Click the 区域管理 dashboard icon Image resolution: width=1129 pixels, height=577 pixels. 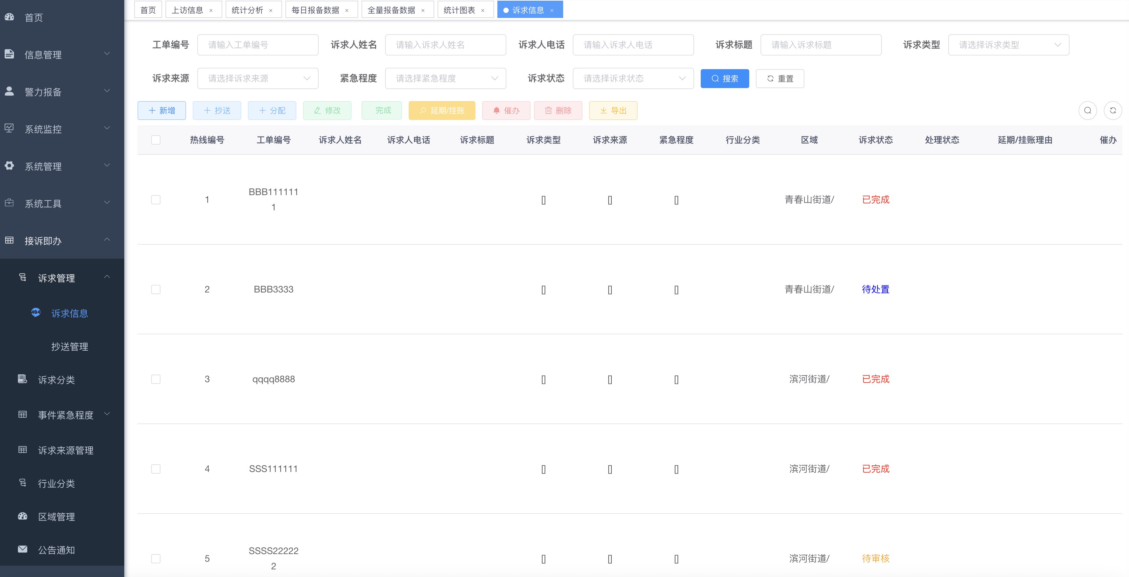pyautogui.click(x=23, y=516)
